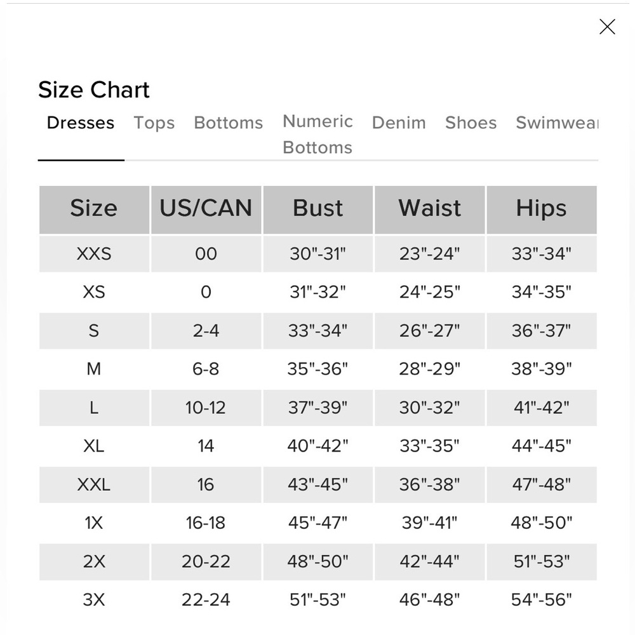The width and height of the screenshot is (635, 635).
Task: Close the size chart popup
Action: (x=607, y=27)
